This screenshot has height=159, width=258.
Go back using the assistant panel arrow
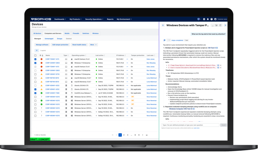pyautogui.click(x=163, y=25)
